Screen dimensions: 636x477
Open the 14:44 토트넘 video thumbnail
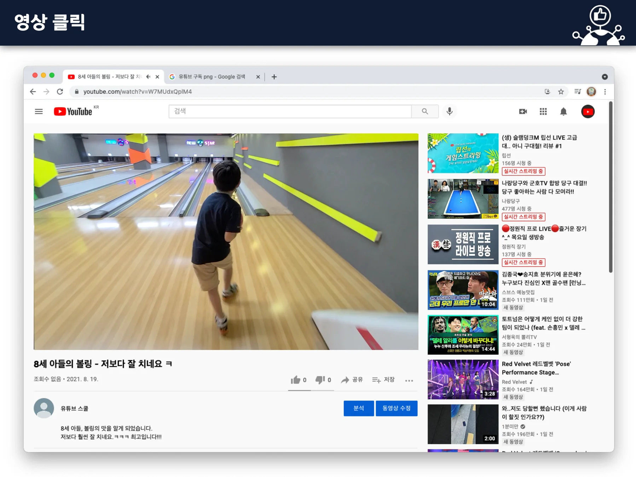coord(463,335)
